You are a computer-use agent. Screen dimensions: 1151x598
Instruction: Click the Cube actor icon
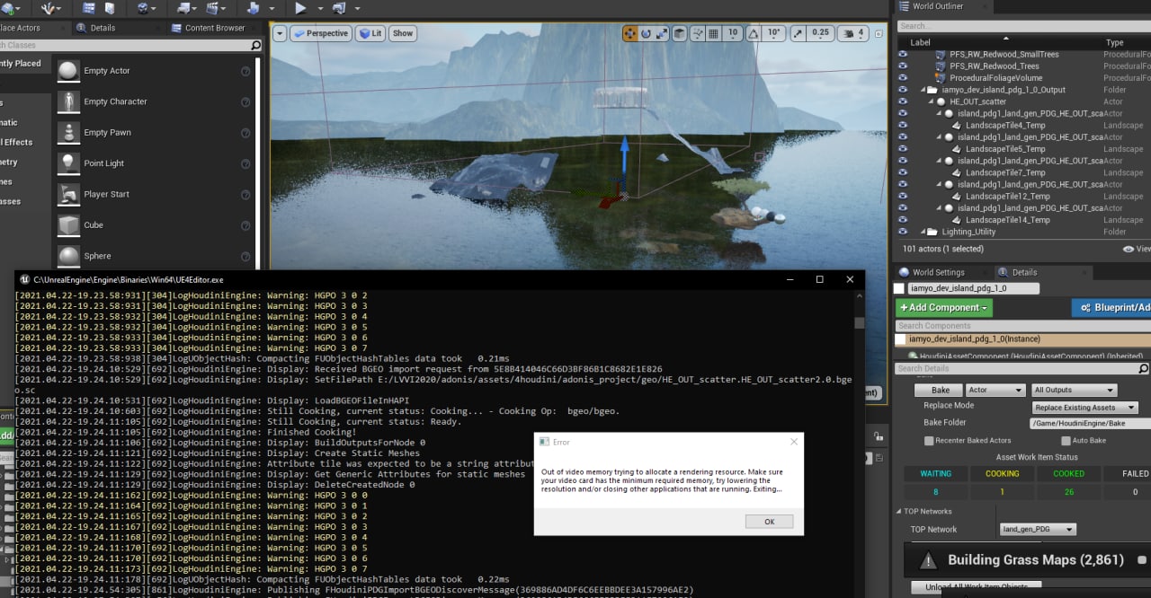tap(68, 225)
